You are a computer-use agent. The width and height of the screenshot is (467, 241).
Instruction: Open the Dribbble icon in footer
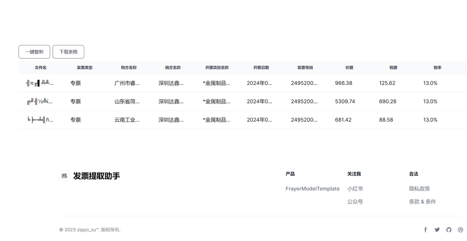click(461, 230)
